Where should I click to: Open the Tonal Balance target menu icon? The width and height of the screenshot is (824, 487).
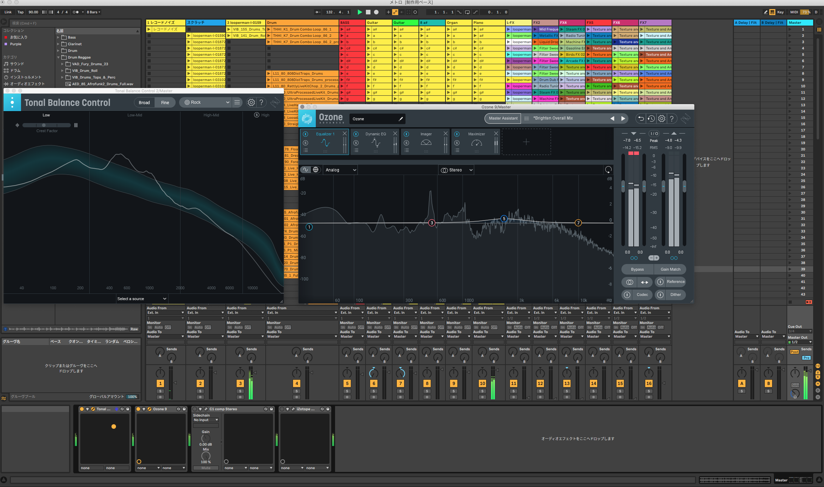click(237, 102)
